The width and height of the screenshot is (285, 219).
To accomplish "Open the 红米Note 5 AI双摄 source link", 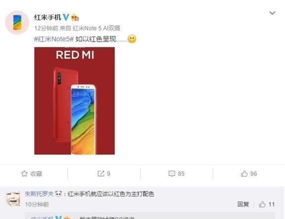I will (x=96, y=28).
